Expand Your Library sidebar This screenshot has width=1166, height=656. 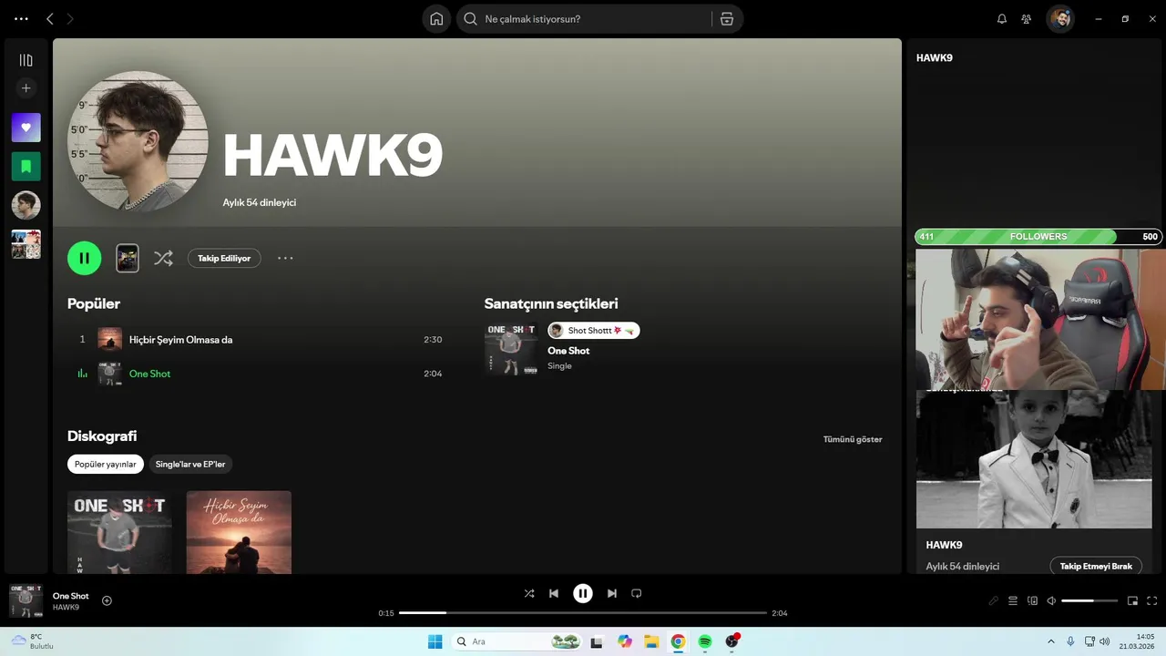[26, 60]
